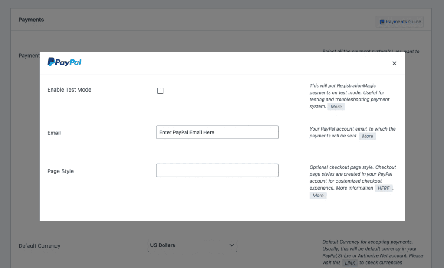
Task: Click More beside the test mode description
Action: [336, 106]
